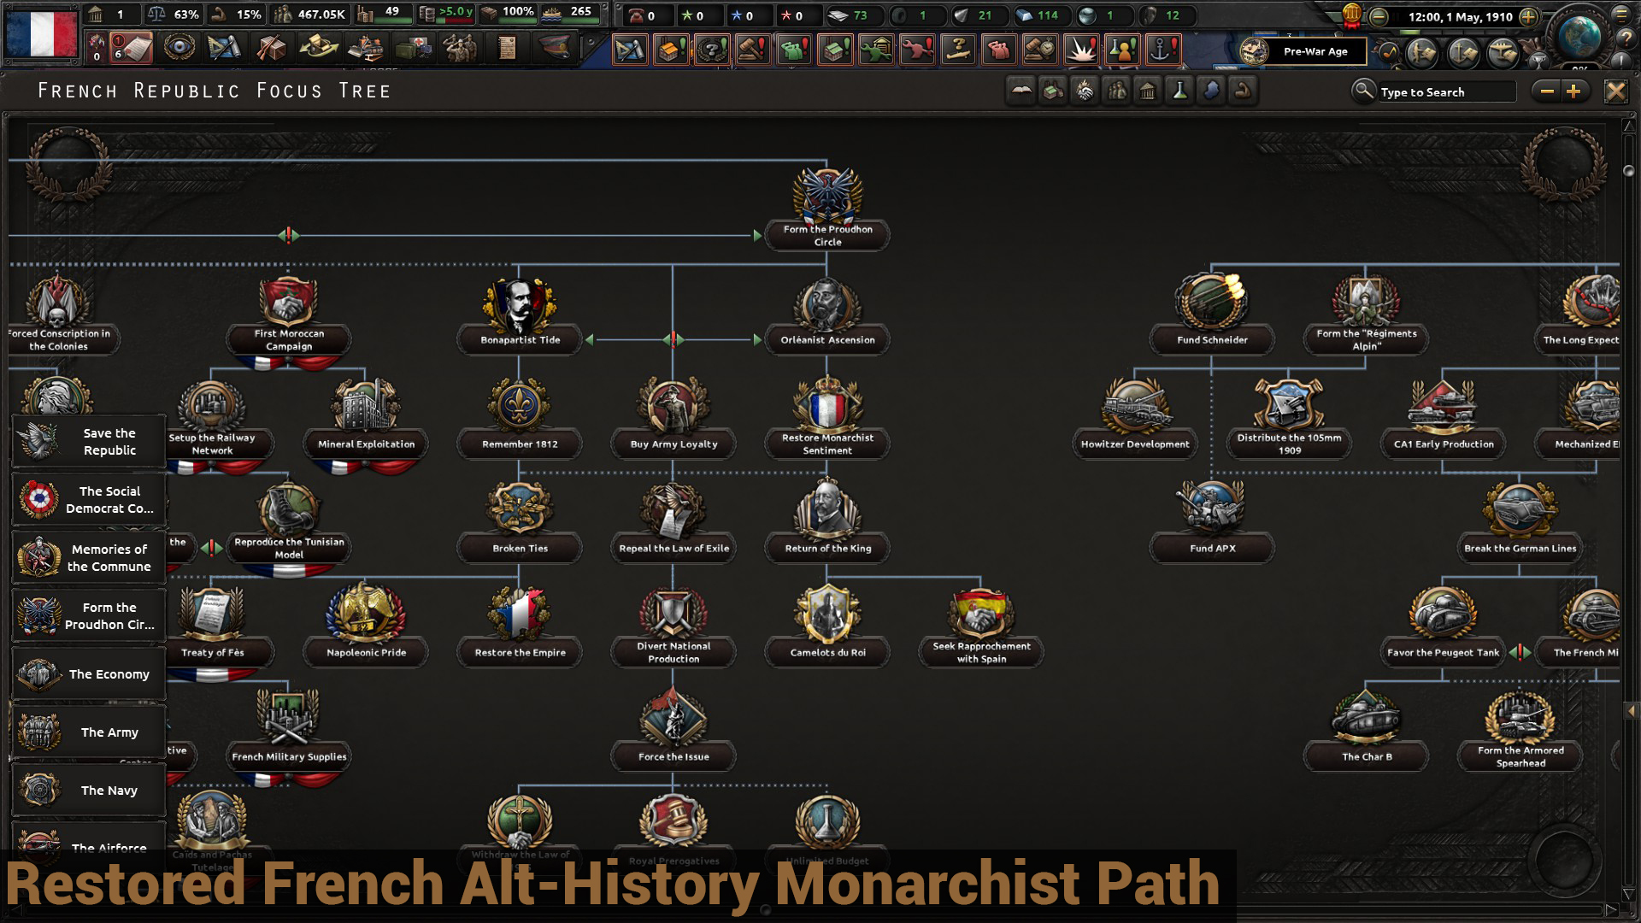The image size is (1641, 923).
Task: Toggle the blue territory focus filter
Action: (x=1211, y=90)
